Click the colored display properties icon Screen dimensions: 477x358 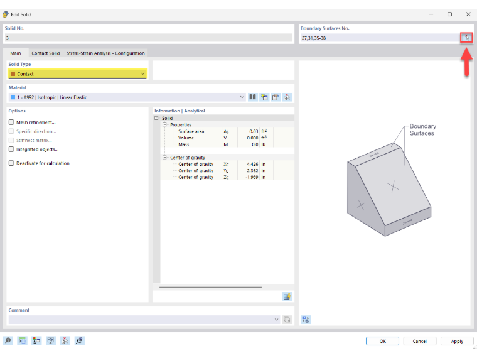click(36, 340)
